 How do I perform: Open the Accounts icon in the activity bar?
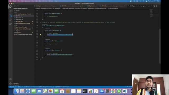click(11, 79)
